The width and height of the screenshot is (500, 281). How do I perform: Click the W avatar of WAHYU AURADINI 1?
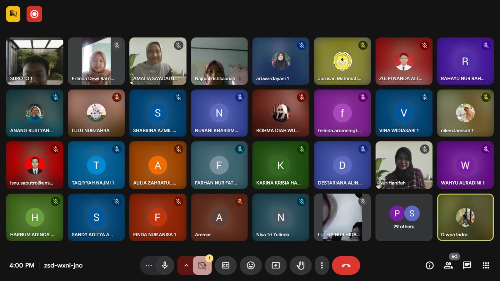coord(465,165)
